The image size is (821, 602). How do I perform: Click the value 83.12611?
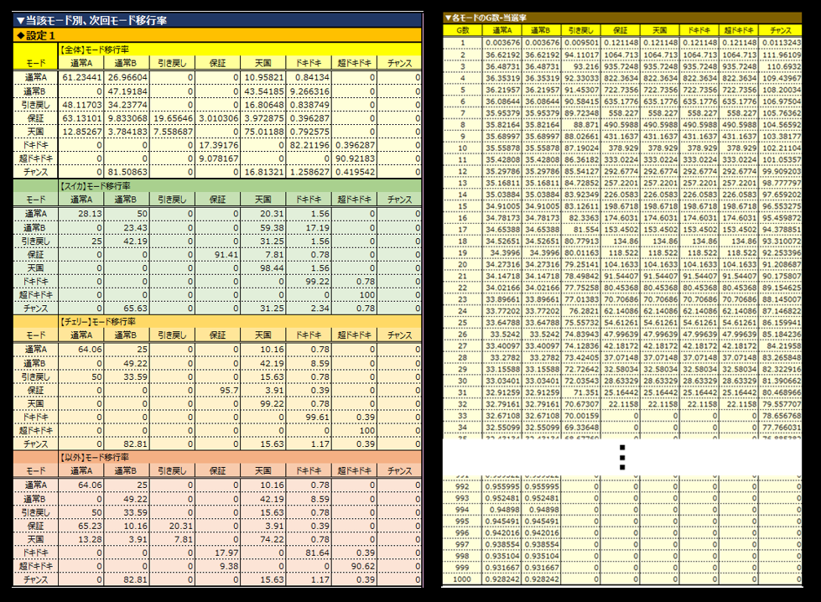pos(580,206)
